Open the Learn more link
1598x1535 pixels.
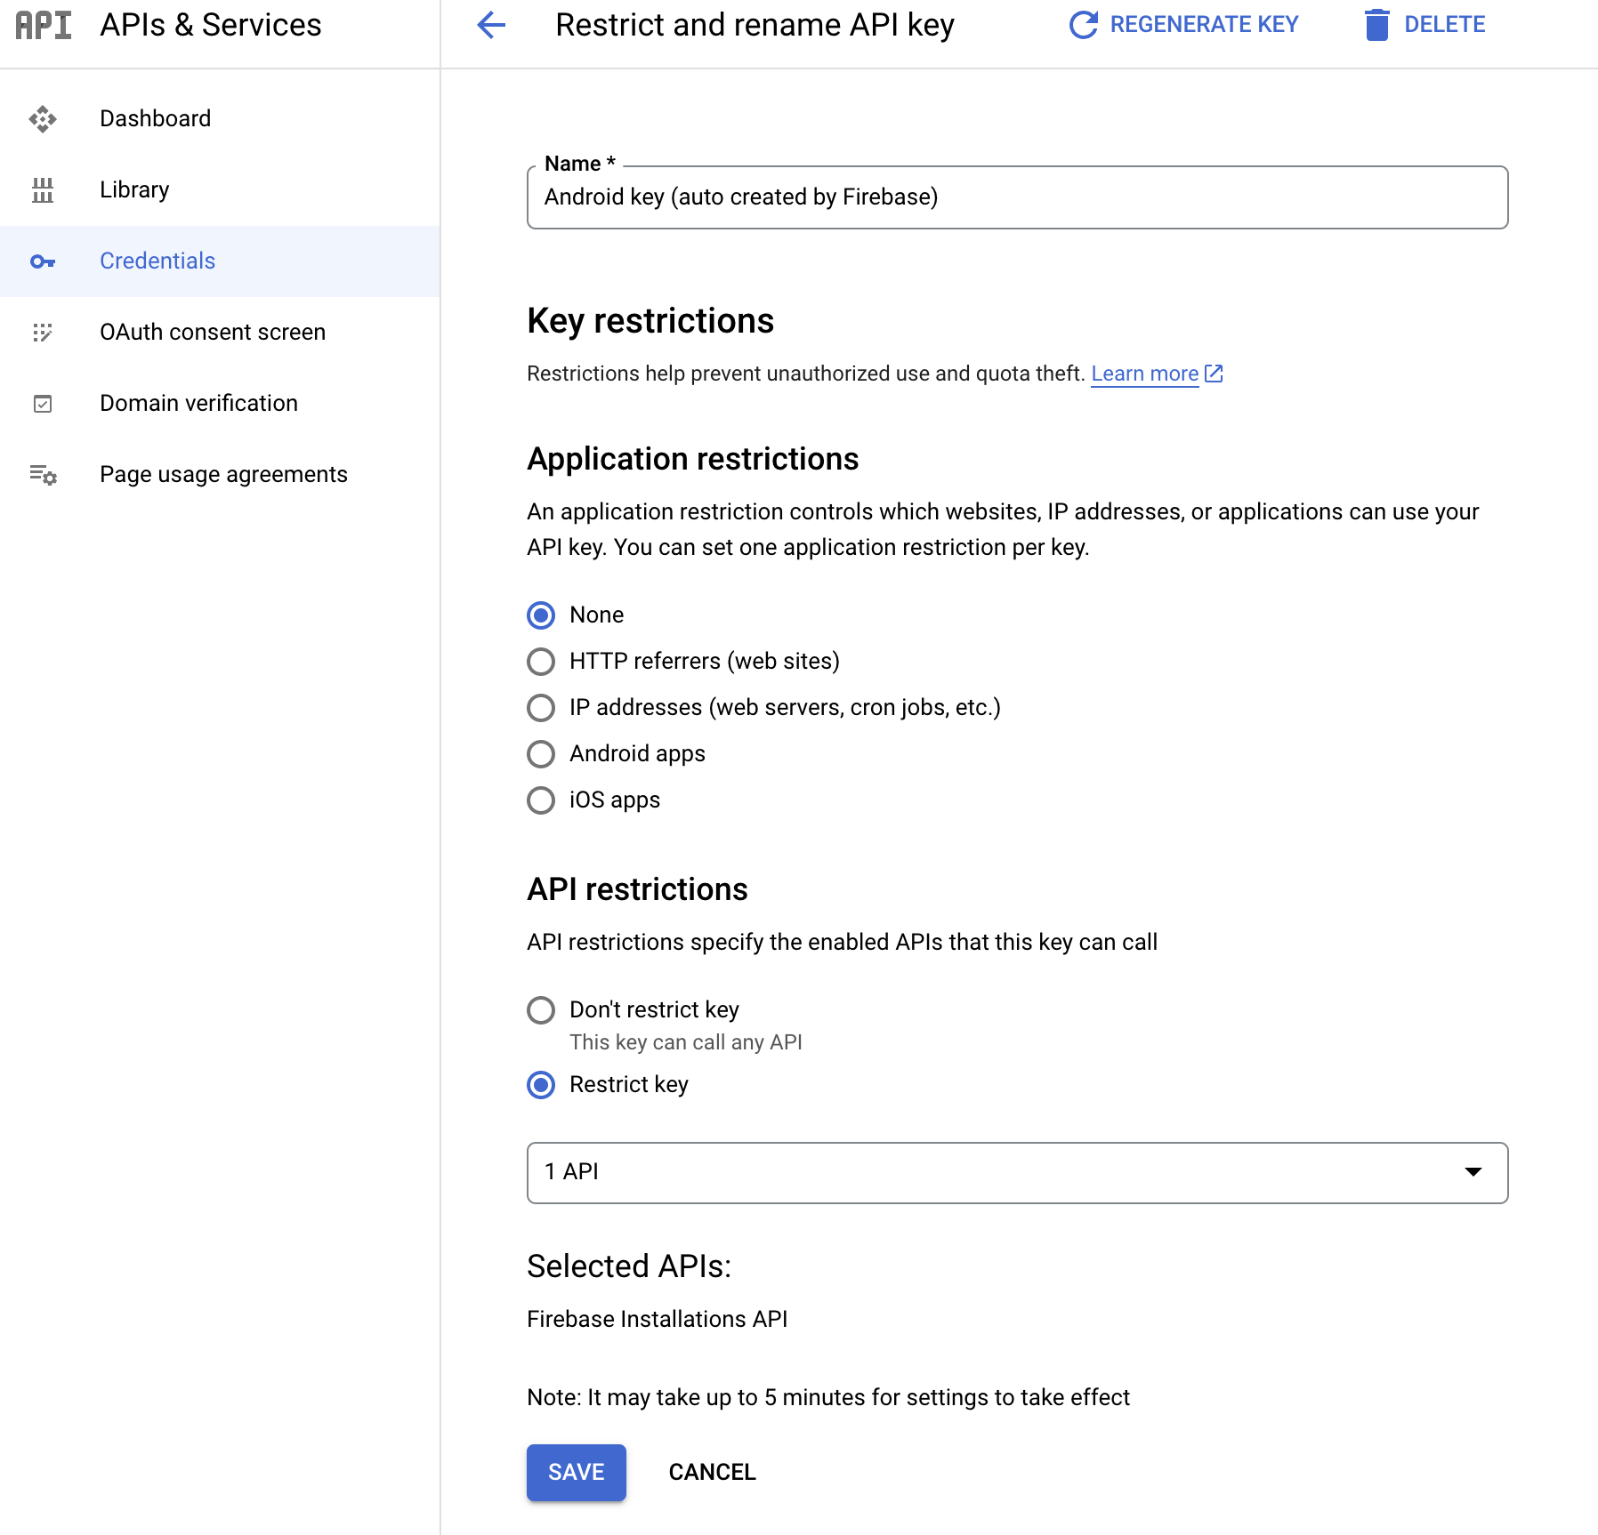[1145, 373]
